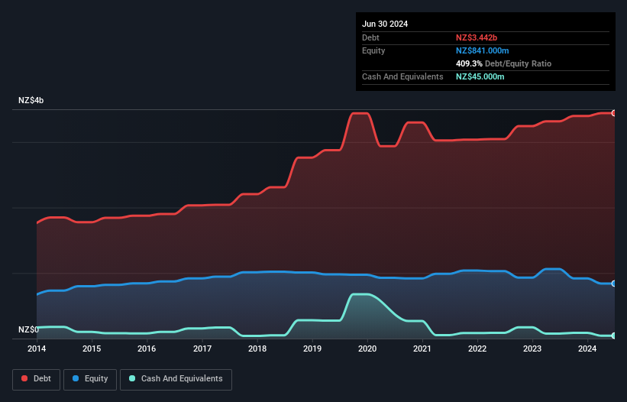This screenshot has width=627, height=402.
Task: Click the NZ$45.000m cash value
Action: click(x=480, y=76)
